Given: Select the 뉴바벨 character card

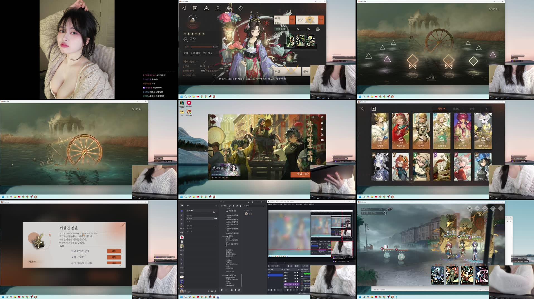Looking at the screenshot, I should [x=380, y=131].
